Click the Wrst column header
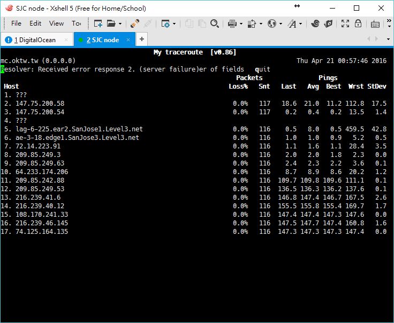The width and height of the screenshot is (394, 323). 356,86
